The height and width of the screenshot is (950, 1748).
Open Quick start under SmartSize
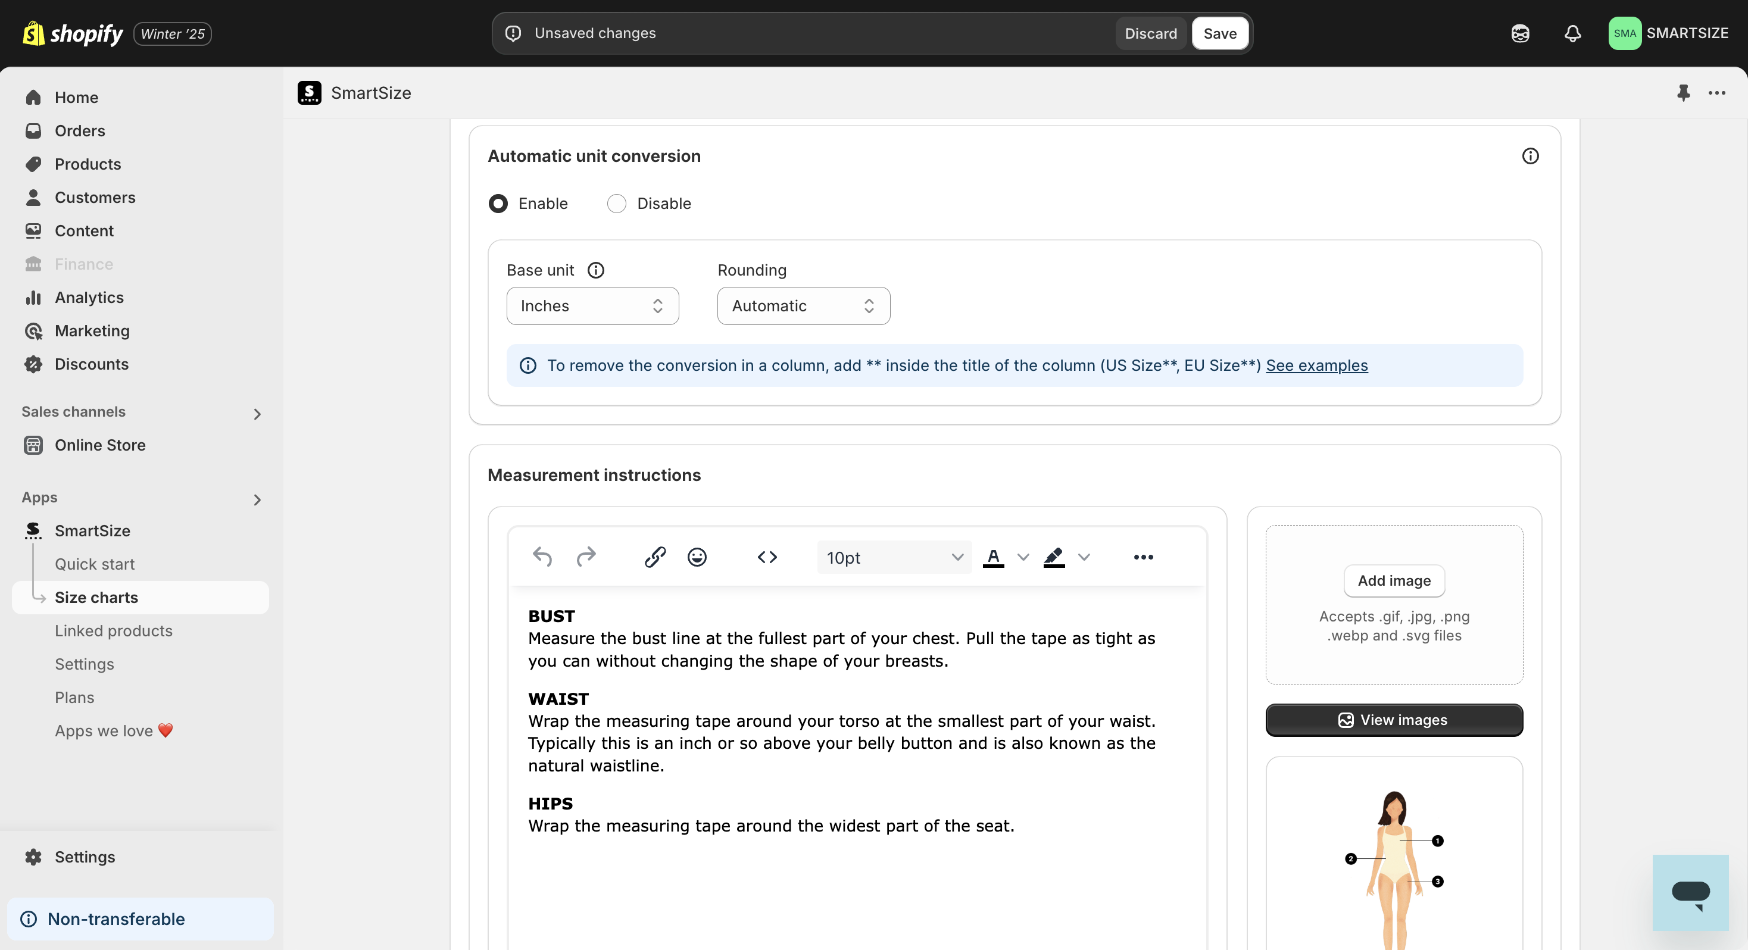point(94,564)
